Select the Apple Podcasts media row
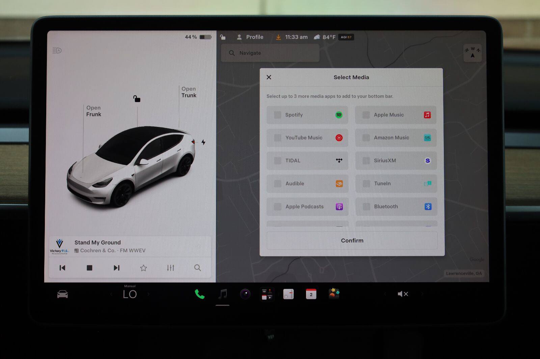 [x=307, y=206]
